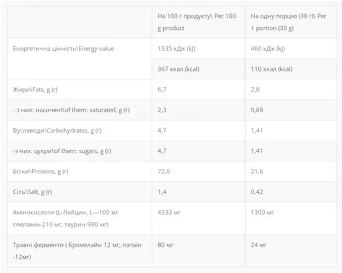342x273 pixels.
Task: Select the sugars row label
Action: click(62, 151)
